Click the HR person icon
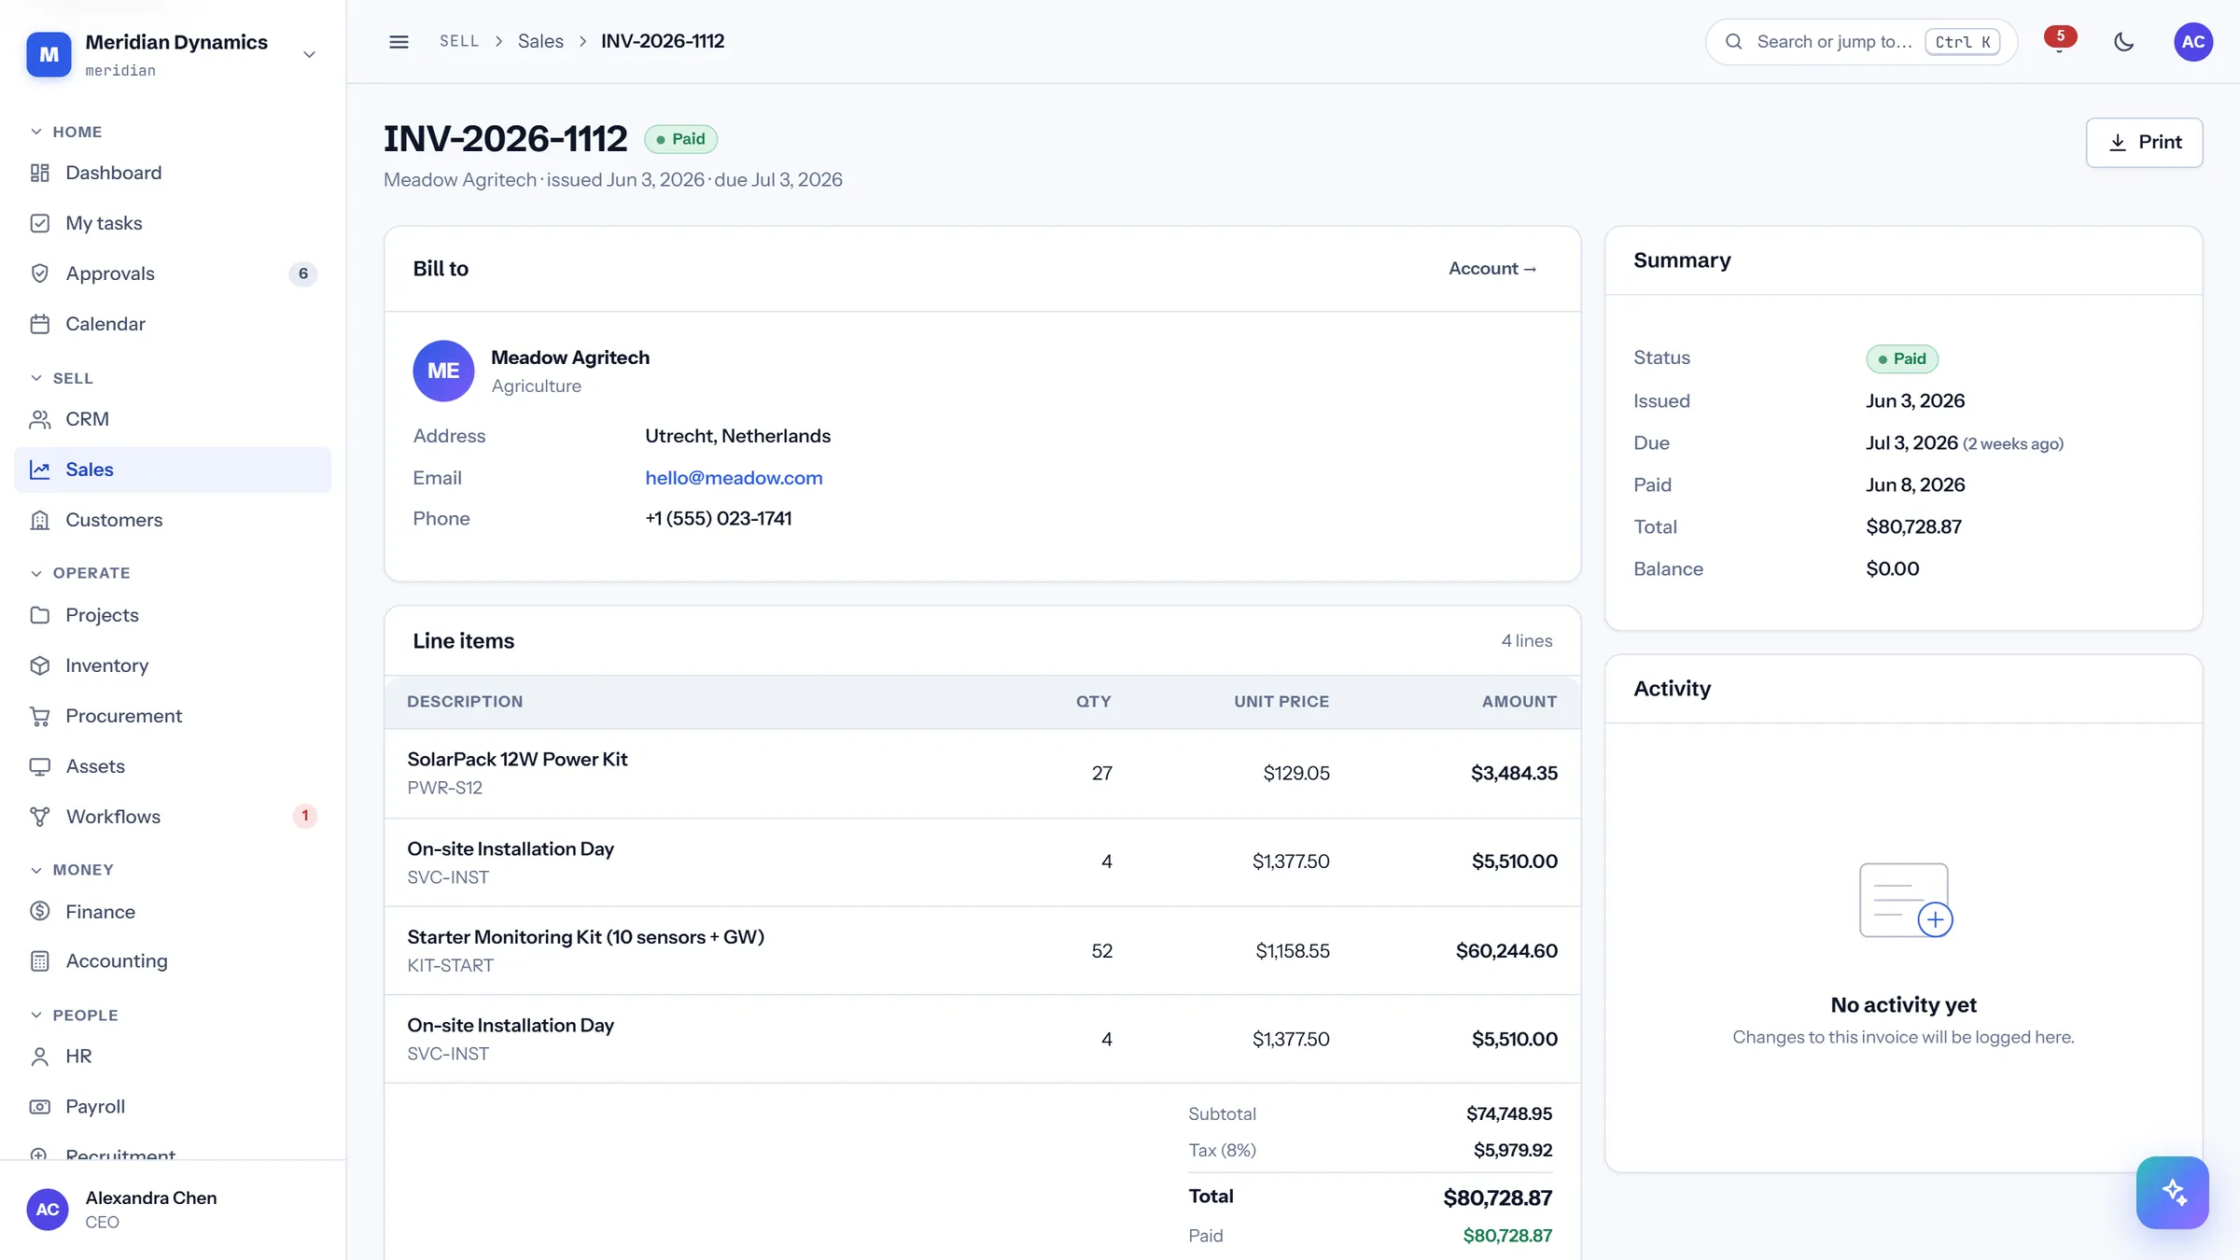Image resolution: width=2240 pixels, height=1260 pixels. [x=39, y=1057]
